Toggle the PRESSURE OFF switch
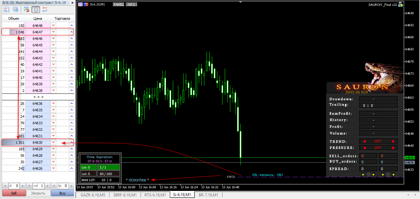 [x=378, y=148]
